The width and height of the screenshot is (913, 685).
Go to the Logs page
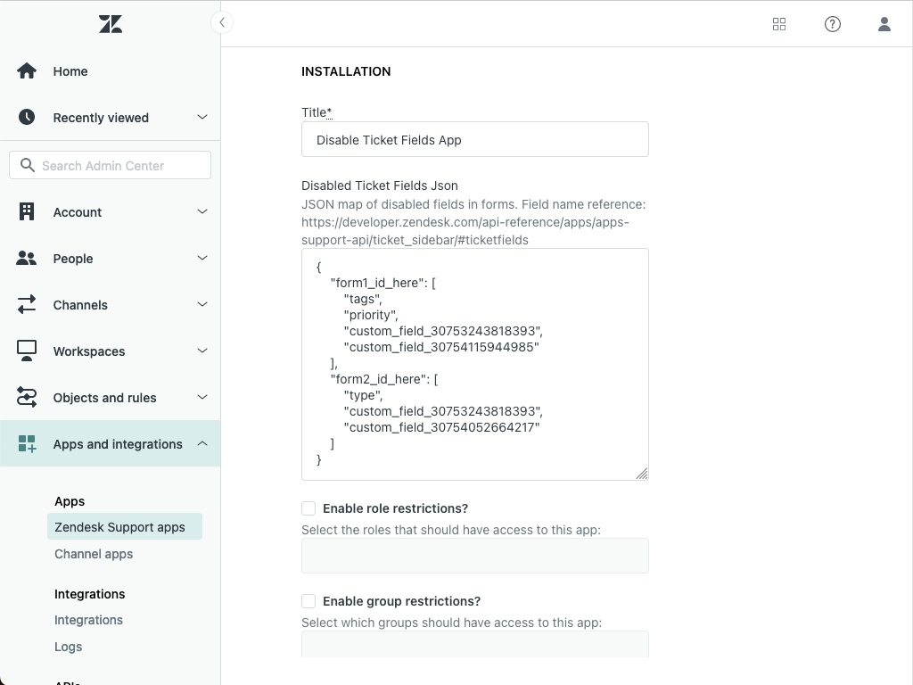[68, 646]
